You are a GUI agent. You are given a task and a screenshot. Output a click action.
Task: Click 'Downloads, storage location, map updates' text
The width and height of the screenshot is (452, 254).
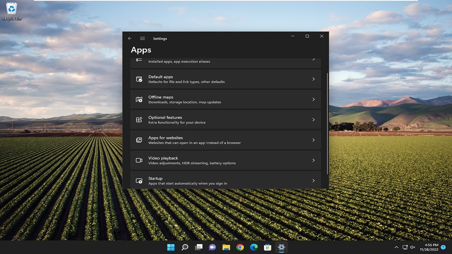pos(185,102)
